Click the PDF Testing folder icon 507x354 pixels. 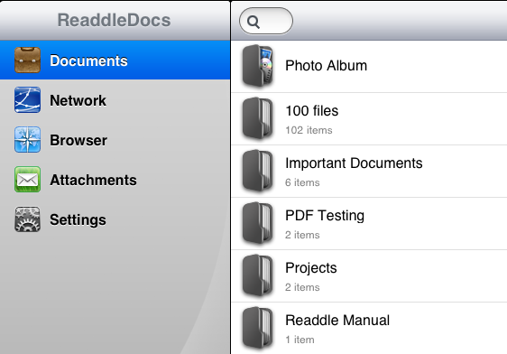click(x=258, y=223)
